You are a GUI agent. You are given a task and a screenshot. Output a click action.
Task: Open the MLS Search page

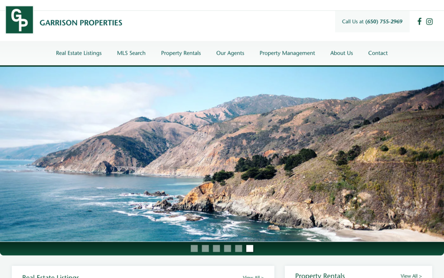[131, 53]
